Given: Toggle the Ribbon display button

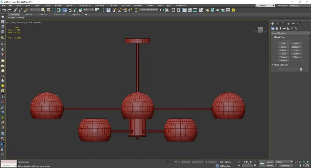Looking at the screenshot, I should click(x=185, y=10).
